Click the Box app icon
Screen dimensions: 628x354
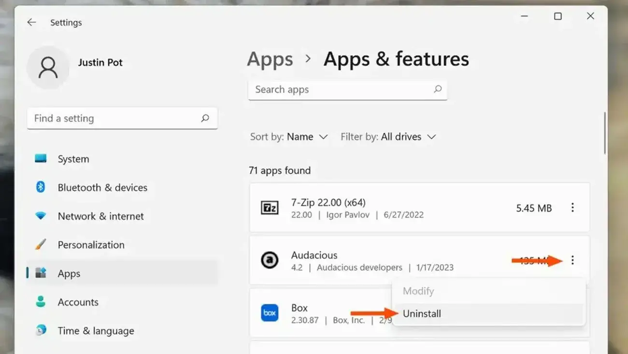(x=269, y=313)
